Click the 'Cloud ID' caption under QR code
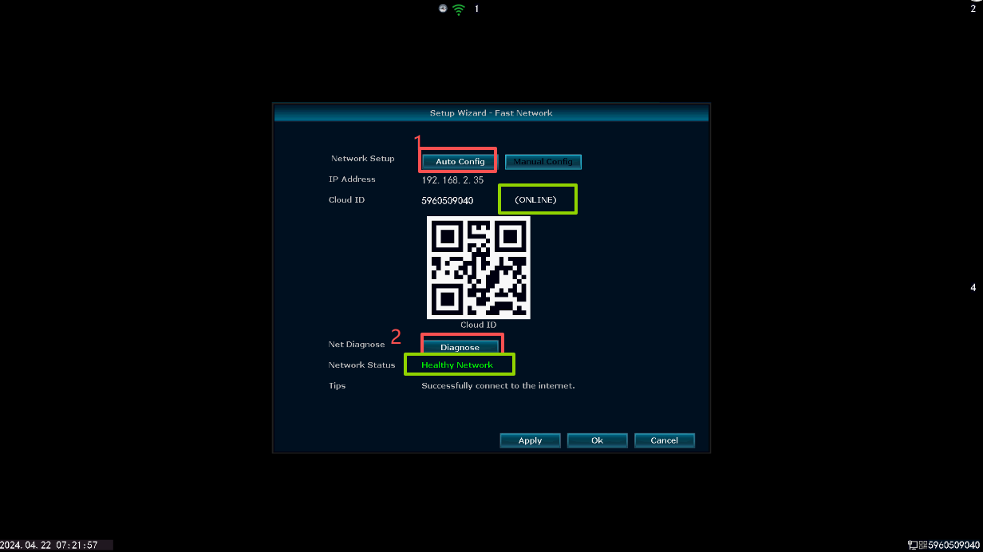The image size is (983, 552). point(479,325)
